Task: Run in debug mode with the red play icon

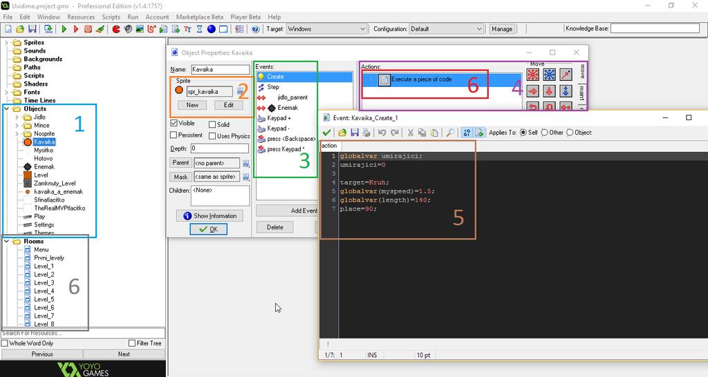Action: [76, 29]
